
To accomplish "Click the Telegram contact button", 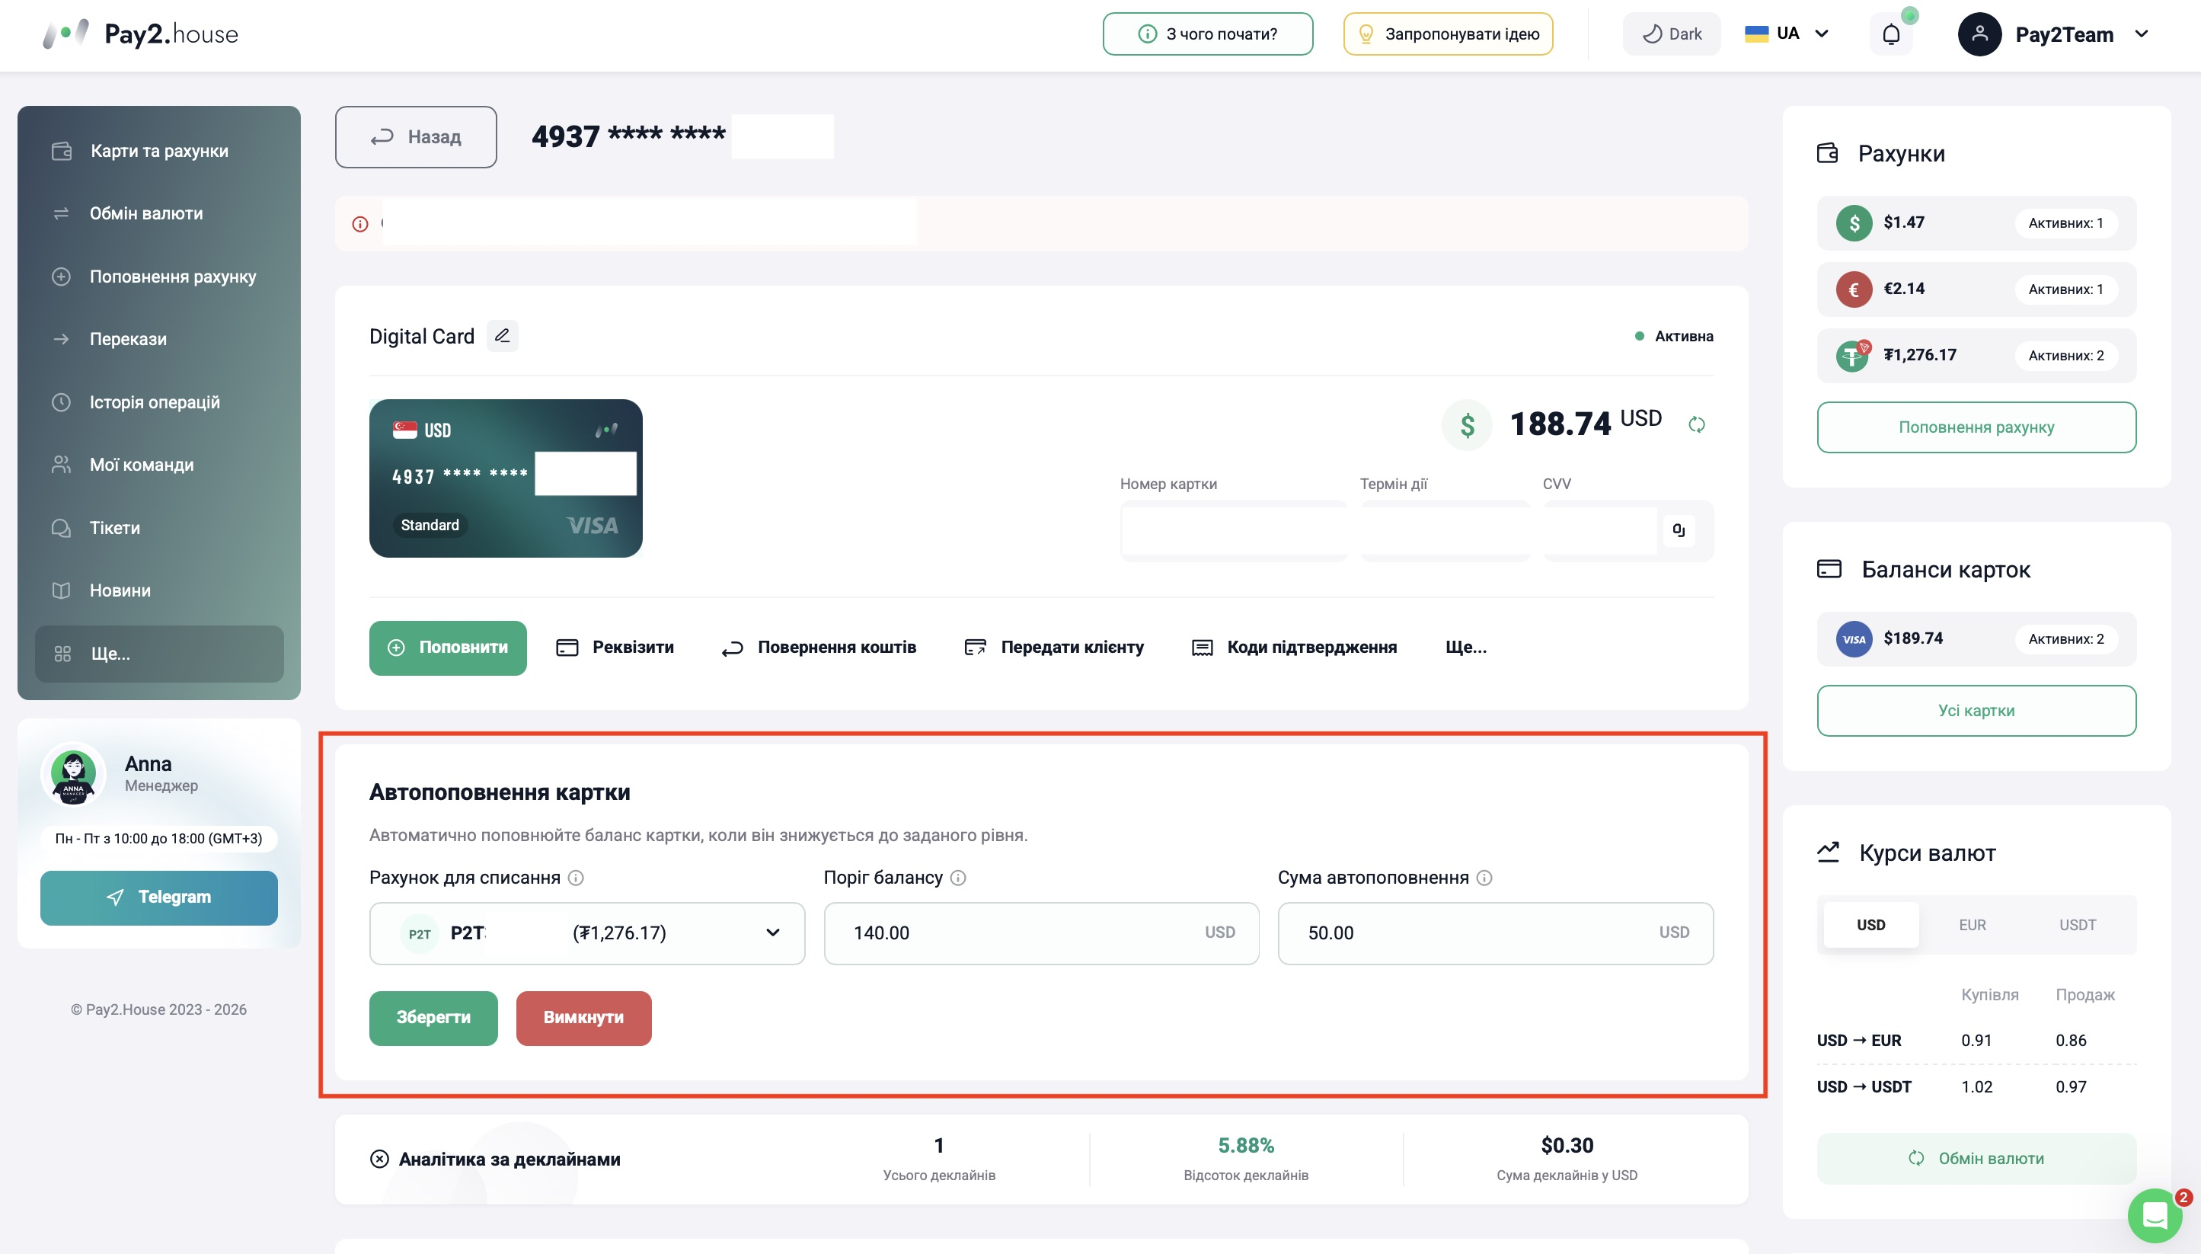I will click(159, 897).
